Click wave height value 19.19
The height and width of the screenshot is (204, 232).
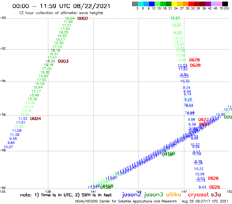tap(49, 65)
